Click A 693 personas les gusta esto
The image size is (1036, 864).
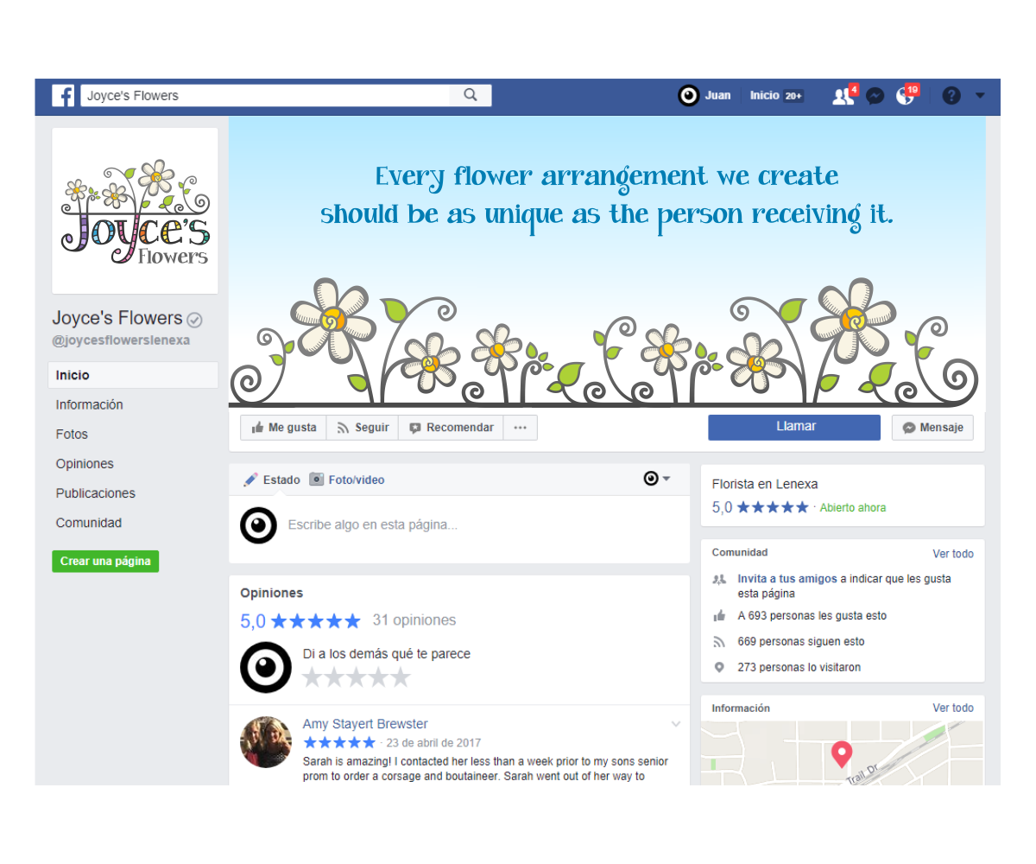812,616
